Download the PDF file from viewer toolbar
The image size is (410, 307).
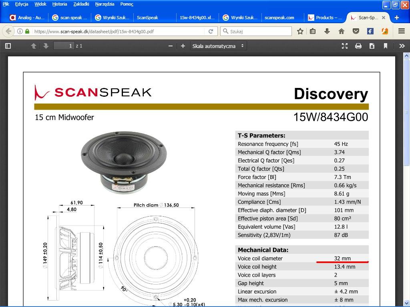[x=372, y=46]
